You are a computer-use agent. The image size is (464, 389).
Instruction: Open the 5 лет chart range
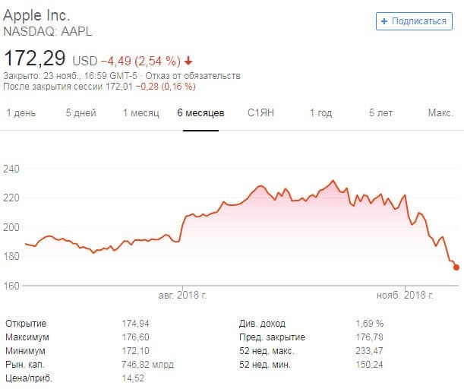pyautogui.click(x=381, y=113)
